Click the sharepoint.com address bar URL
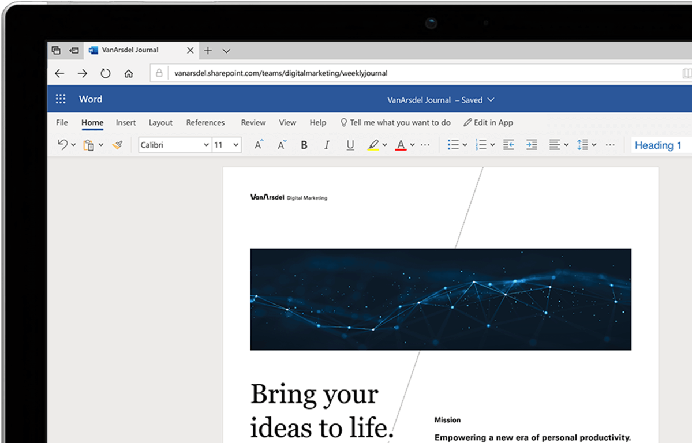This screenshot has width=692, height=443. tap(280, 73)
